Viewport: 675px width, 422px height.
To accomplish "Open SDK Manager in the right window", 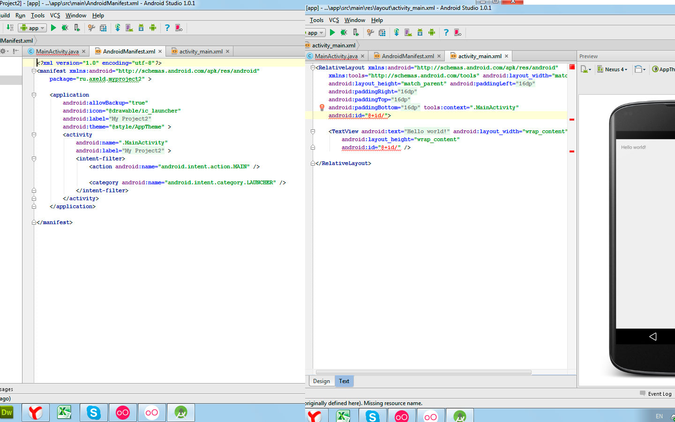I will tap(420, 32).
